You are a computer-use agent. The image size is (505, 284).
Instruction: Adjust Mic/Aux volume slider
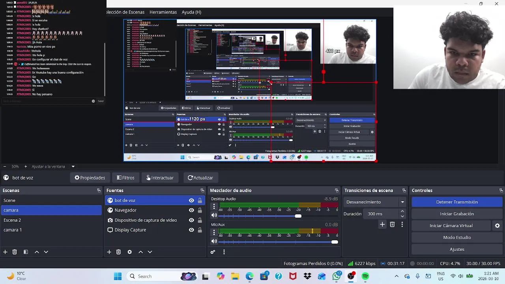335,242
